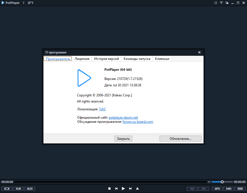The height and width of the screenshot is (193, 247).
Task: Open the Команды запуска tab
Action: 137,59
